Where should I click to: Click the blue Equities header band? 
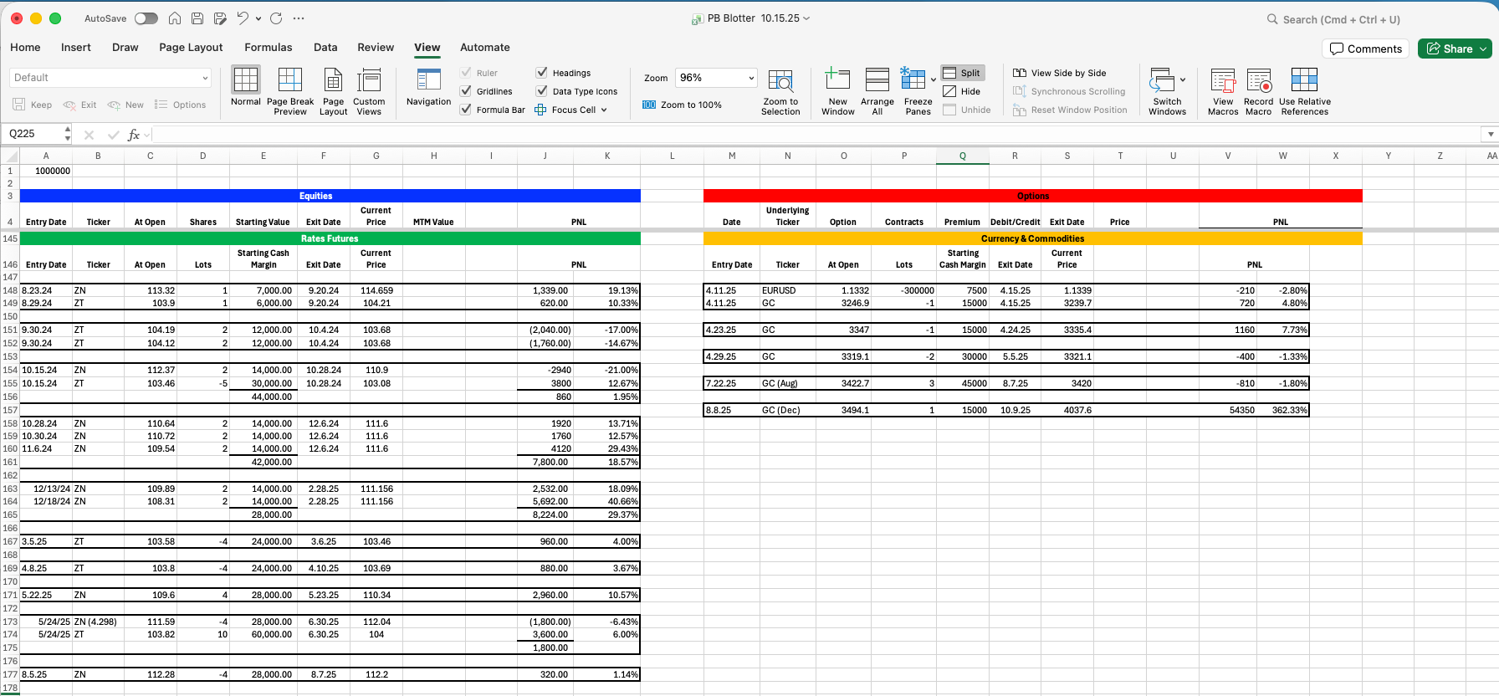point(330,196)
